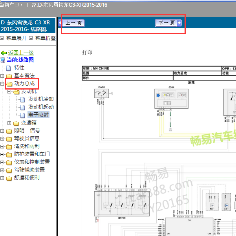Expand the 照明—信号 tree node
This screenshot has height=236, width=236.
click(2, 131)
